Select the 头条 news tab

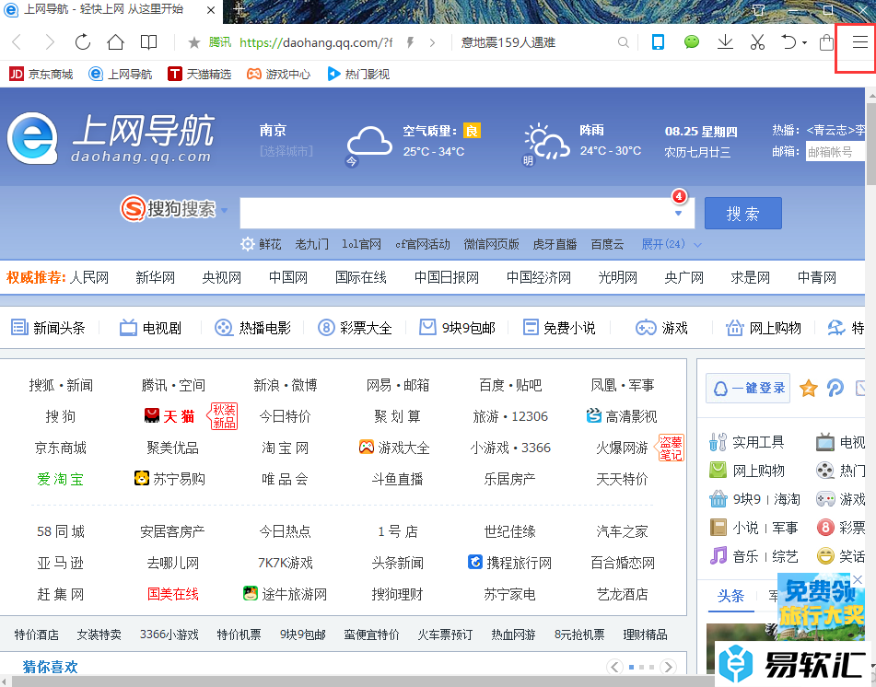tap(730, 596)
